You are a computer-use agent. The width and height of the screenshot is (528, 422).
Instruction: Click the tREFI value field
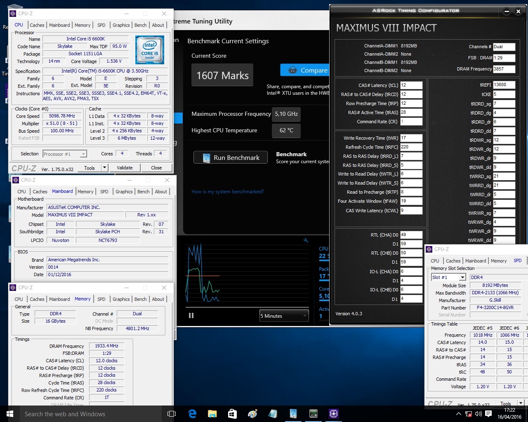click(x=504, y=85)
